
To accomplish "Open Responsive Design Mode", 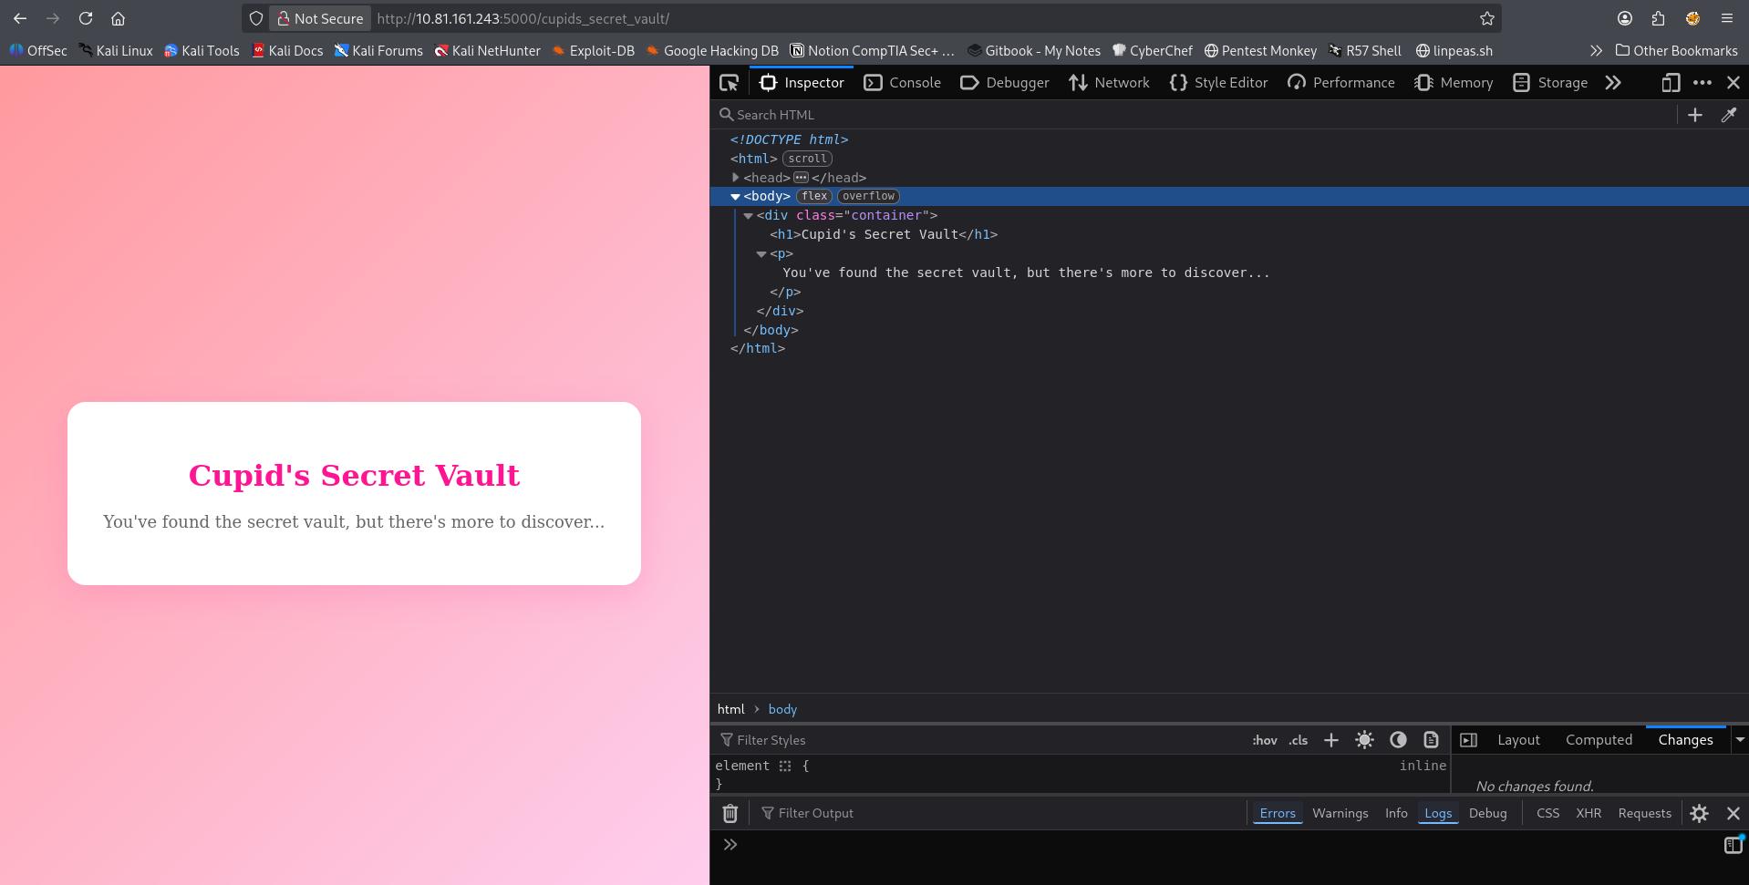I will coord(1670,82).
